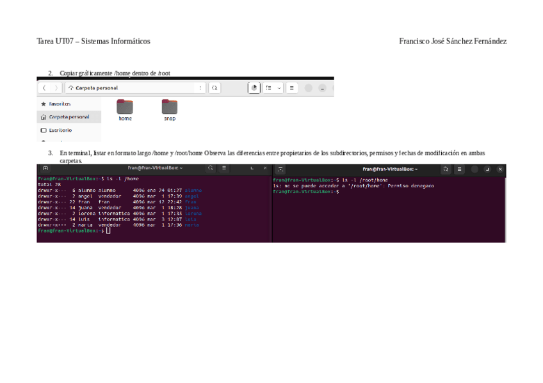Select Escritorio in the sidebar
This screenshot has width=543, height=383.
(60, 130)
